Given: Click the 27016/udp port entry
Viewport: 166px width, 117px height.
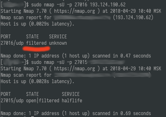Looking at the screenshot, I should (12, 43).
